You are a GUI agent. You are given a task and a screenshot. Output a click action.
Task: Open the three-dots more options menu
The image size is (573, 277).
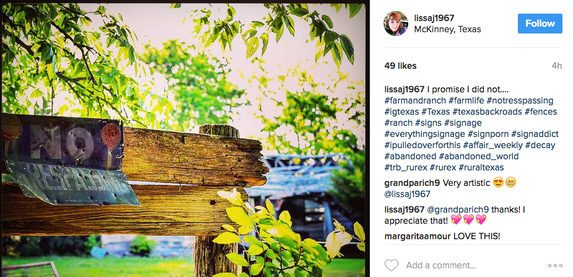tap(555, 266)
